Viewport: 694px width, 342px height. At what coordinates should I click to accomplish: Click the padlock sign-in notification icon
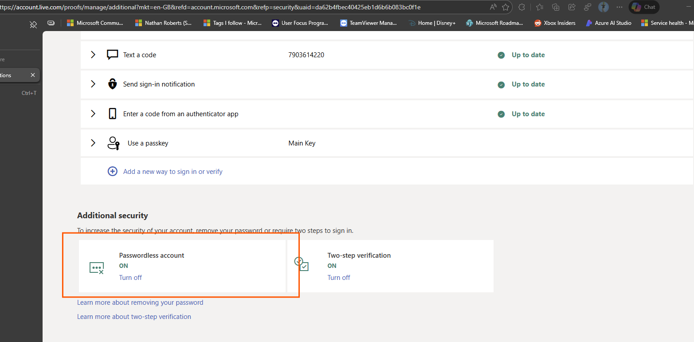tap(113, 84)
